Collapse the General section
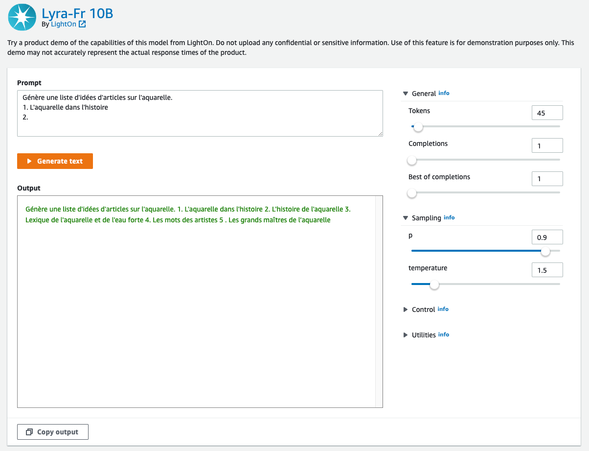The height and width of the screenshot is (451, 589). click(405, 94)
